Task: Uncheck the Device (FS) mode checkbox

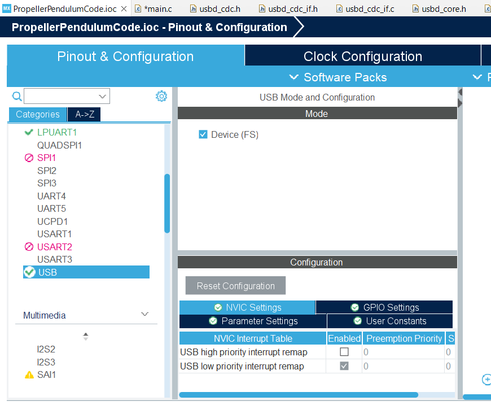Action: click(x=203, y=134)
